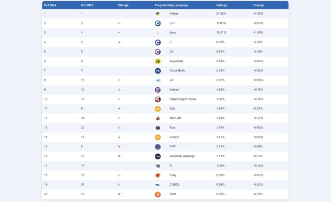Click the Delphi/Object Pascal language name
331x202 pixels.
(183, 99)
